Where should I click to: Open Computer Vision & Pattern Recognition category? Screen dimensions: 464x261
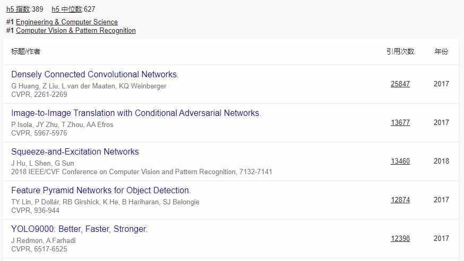(x=76, y=30)
